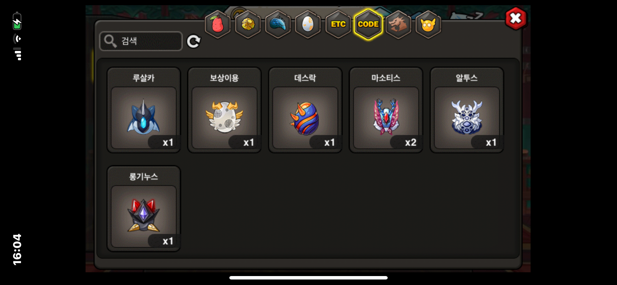Focus the 검색 search field
This screenshot has height=285, width=617.
coord(141,41)
